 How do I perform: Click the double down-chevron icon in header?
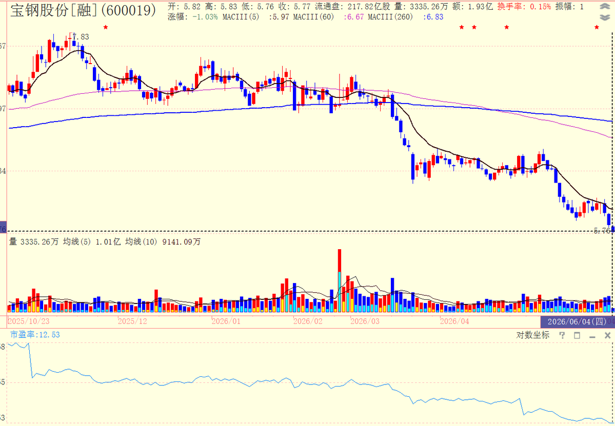coord(604,17)
